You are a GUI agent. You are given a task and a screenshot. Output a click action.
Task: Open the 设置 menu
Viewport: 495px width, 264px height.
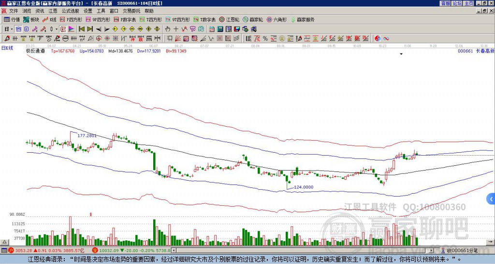point(88,11)
